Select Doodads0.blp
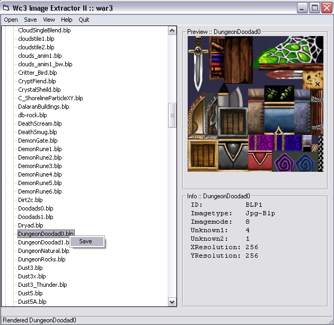The width and height of the screenshot is (334, 325). click(x=36, y=208)
